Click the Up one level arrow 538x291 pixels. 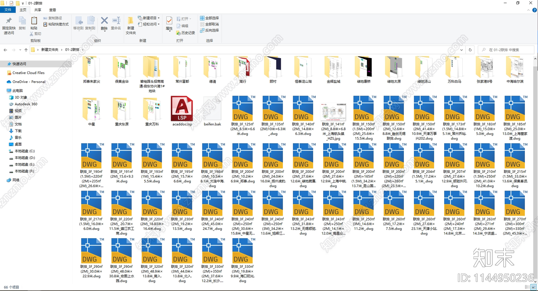click(26, 50)
